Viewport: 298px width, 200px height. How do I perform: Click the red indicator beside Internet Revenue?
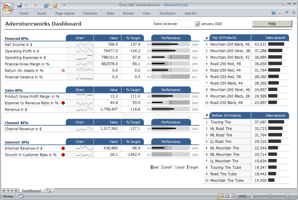pyautogui.click(x=63, y=148)
